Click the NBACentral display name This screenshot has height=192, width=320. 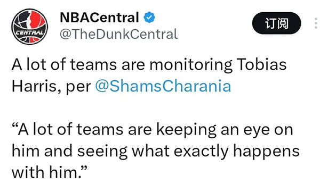tap(99, 18)
